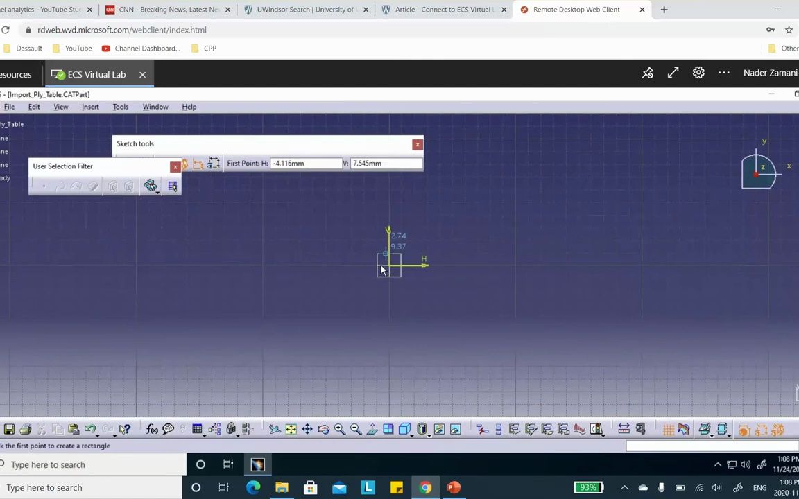Open the Undo history dropdown arrow
Viewport: 799px width, 499px height.
tap(97, 436)
